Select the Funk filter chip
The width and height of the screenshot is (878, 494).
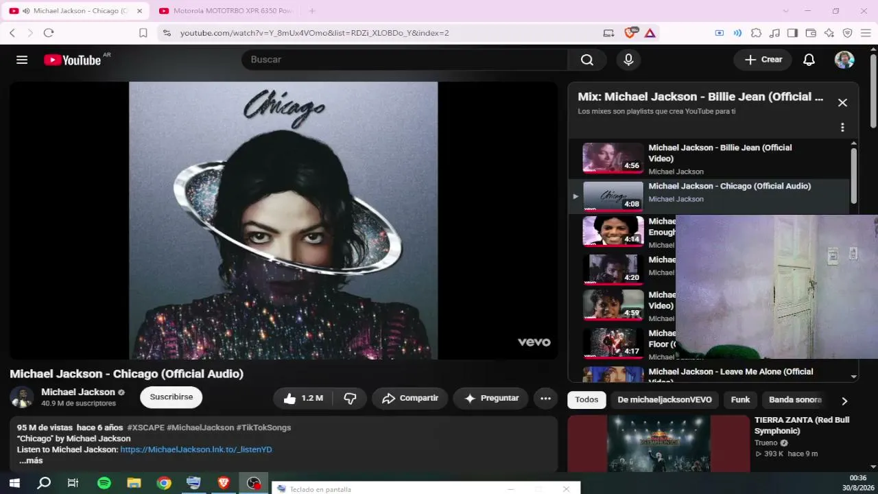click(x=740, y=400)
